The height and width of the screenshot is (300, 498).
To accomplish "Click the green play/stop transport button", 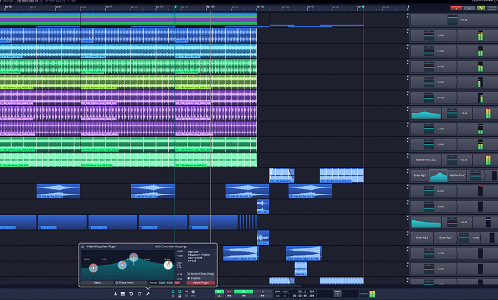I will tap(243, 291).
